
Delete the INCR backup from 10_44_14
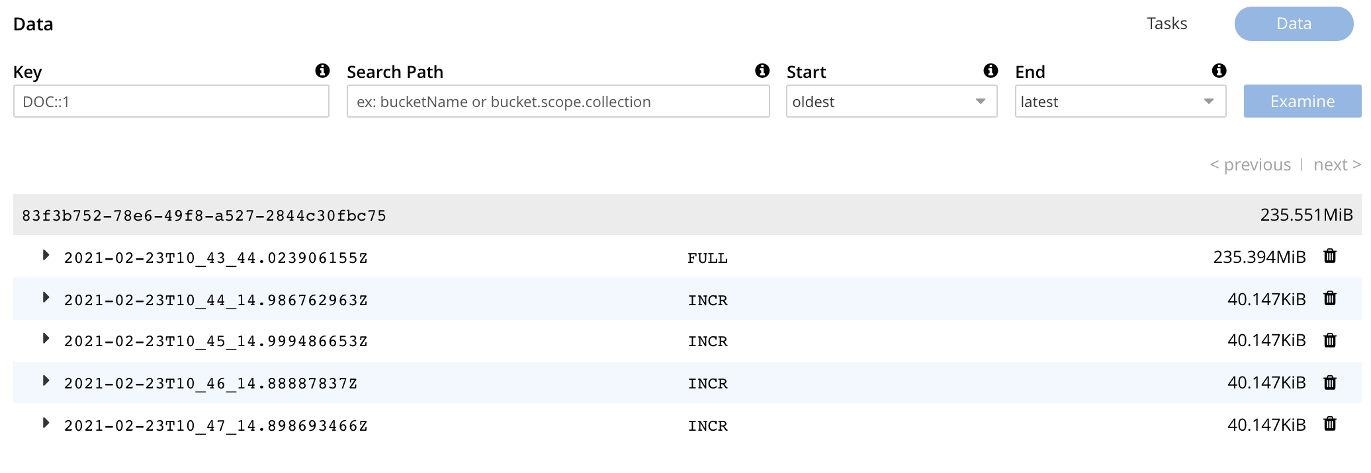(x=1330, y=299)
